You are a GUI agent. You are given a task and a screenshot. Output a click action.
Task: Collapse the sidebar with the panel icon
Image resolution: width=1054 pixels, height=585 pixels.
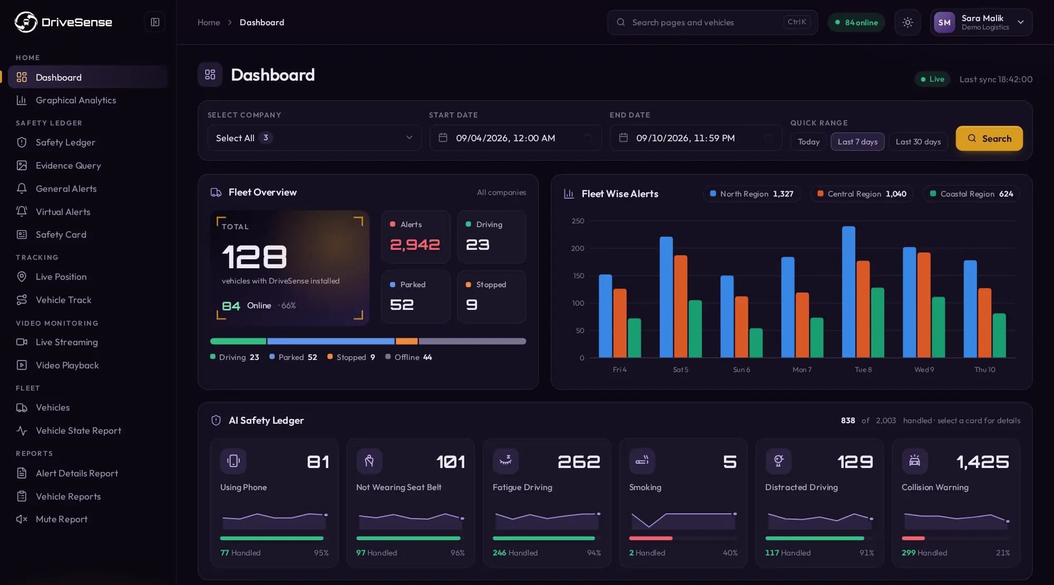coord(155,22)
